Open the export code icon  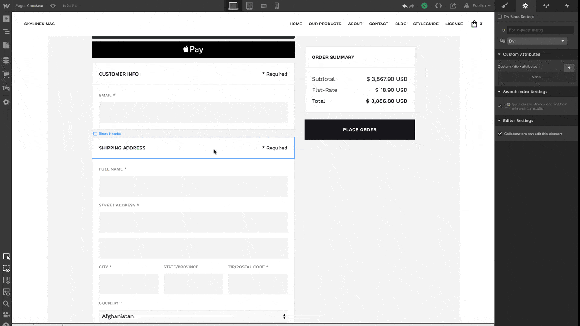[x=438, y=6]
